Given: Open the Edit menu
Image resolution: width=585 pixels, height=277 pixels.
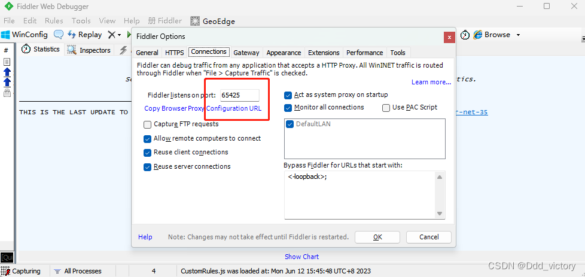Looking at the screenshot, I should (x=30, y=21).
